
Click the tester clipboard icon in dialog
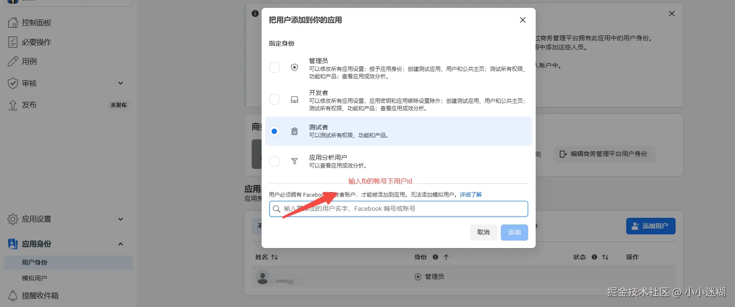(294, 131)
